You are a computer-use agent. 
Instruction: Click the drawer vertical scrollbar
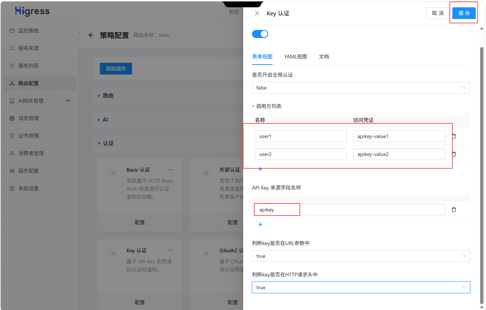[481, 175]
